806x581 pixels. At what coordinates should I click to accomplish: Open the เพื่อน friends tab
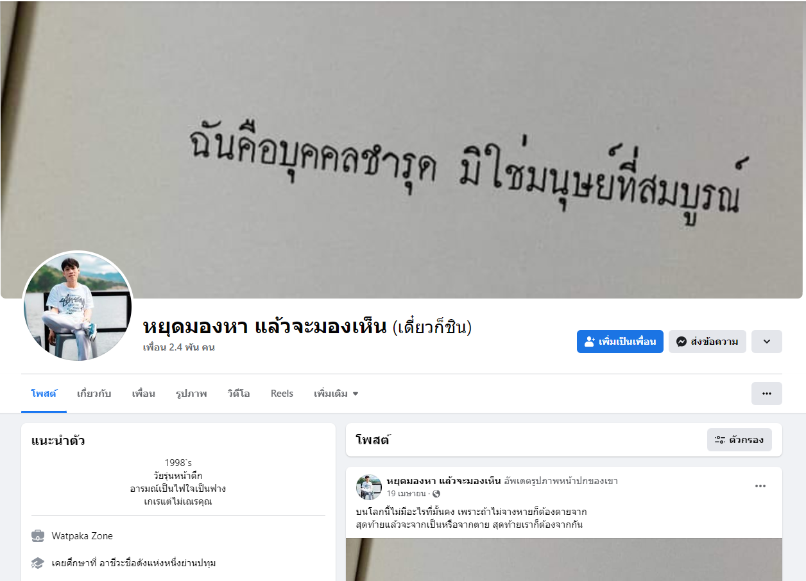143,394
